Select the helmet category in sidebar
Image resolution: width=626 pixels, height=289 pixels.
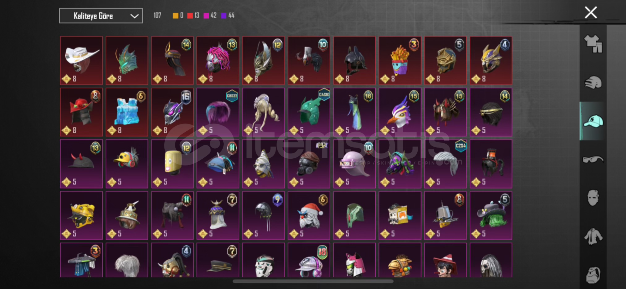[x=593, y=82]
